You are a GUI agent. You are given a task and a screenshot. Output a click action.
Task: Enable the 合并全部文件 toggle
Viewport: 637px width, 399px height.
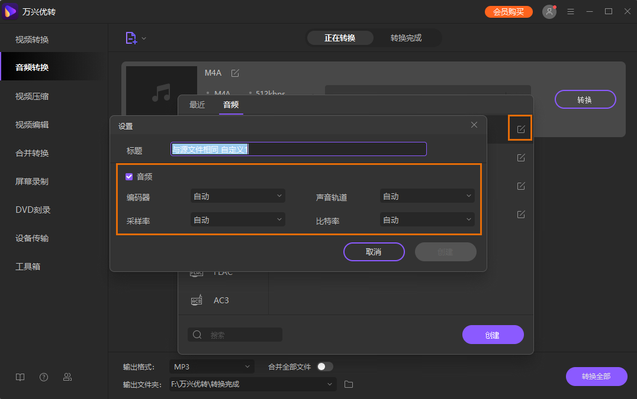(x=324, y=366)
